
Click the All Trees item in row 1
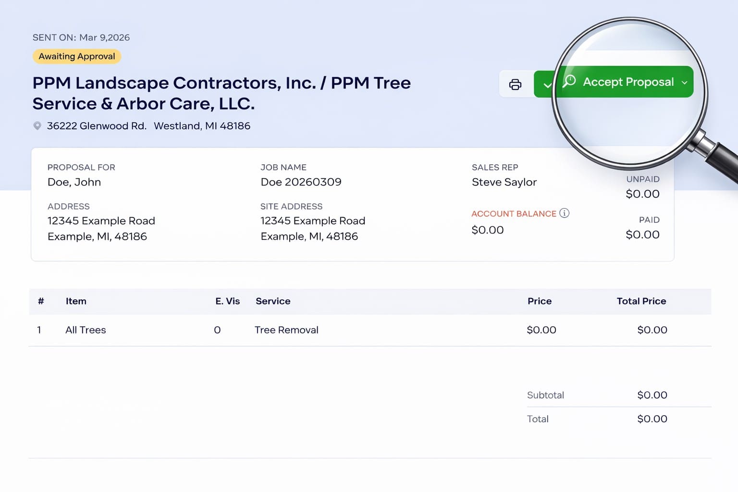pos(86,330)
